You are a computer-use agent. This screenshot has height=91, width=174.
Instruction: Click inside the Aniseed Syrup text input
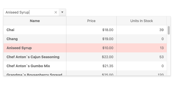pos(29,12)
